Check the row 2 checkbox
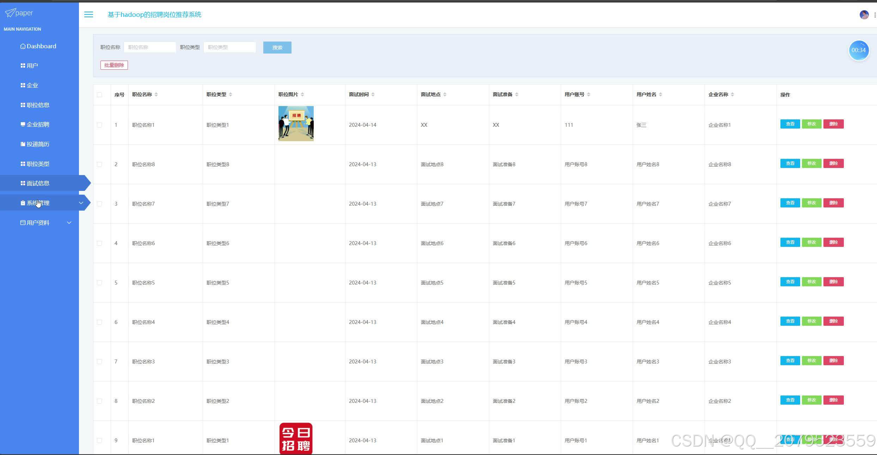Screen dimensions: 877x455 point(99,164)
